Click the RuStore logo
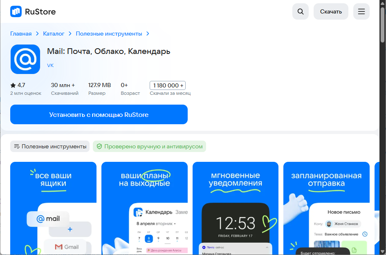Image resolution: width=386 pixels, height=255 pixels. pyautogui.click(x=33, y=11)
